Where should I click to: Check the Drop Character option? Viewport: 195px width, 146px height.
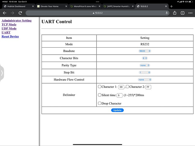pos(100,103)
